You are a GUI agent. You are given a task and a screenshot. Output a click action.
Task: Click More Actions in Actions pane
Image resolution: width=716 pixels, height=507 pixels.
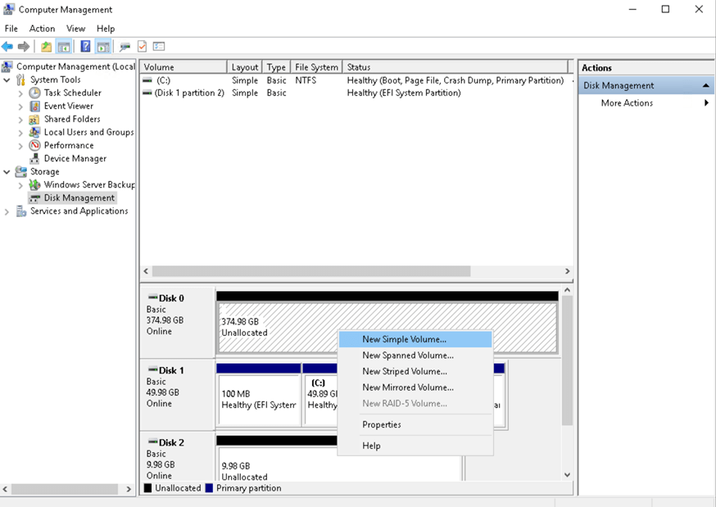pos(627,103)
